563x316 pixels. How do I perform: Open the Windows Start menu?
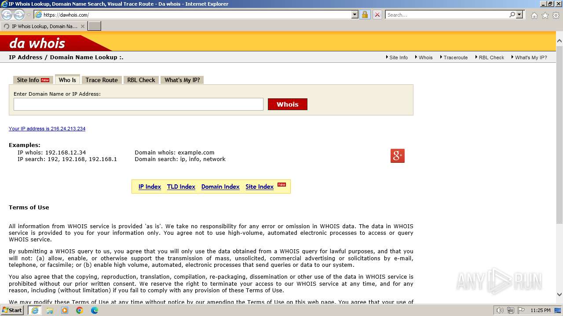(x=12, y=310)
